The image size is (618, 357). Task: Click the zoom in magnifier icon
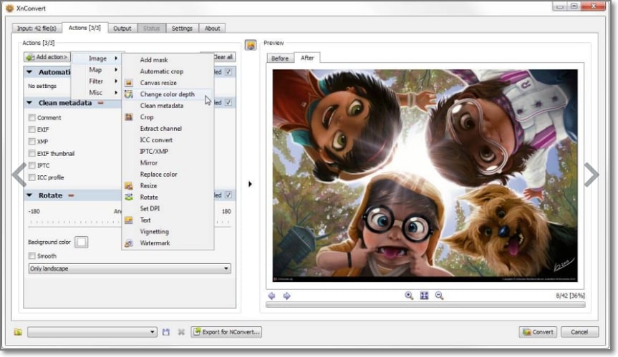(x=409, y=295)
